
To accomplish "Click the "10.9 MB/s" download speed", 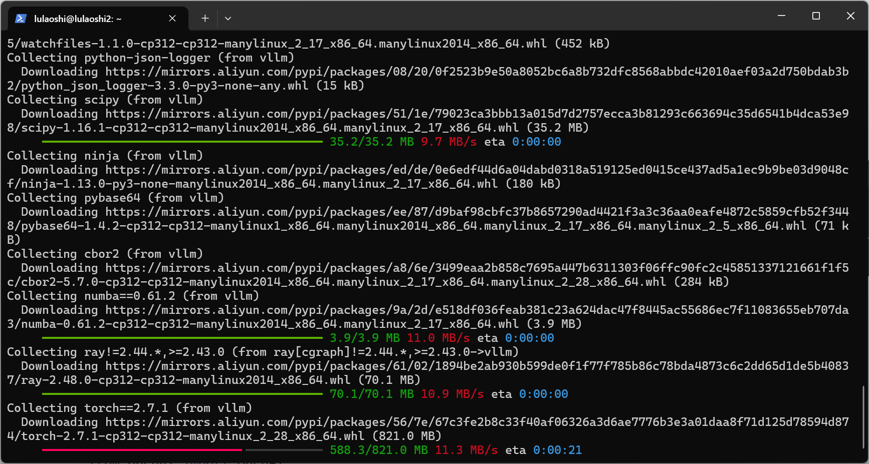I will 453,394.
